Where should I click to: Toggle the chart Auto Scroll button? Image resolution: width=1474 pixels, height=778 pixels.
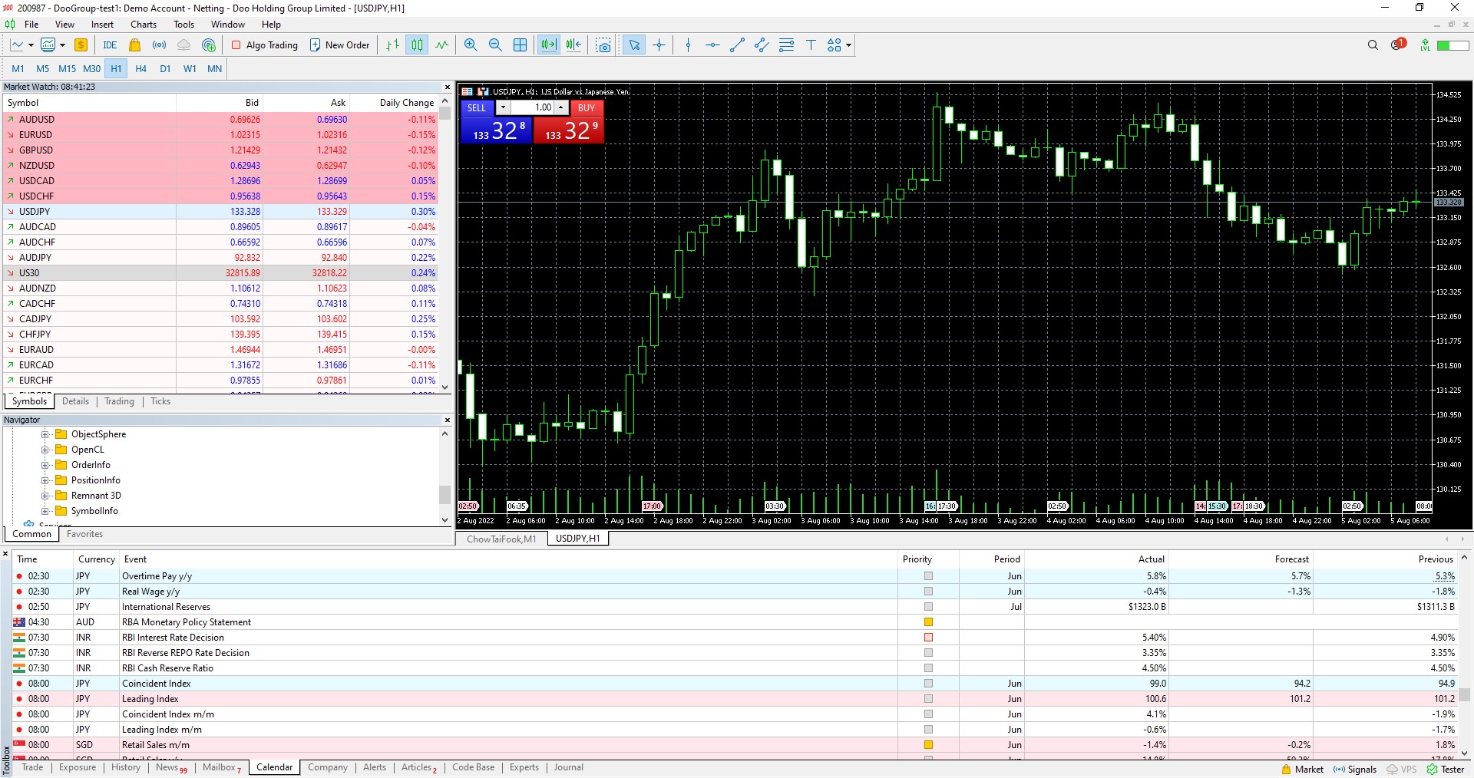(x=548, y=45)
